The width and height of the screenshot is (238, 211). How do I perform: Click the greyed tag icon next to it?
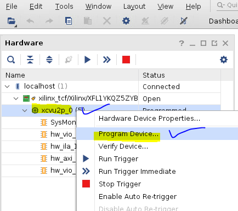click(165, 21)
